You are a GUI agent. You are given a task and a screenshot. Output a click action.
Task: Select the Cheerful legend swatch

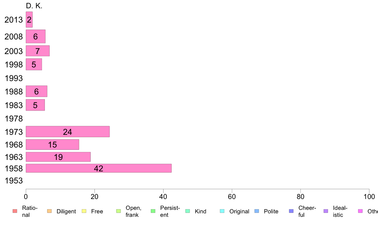click(x=291, y=211)
